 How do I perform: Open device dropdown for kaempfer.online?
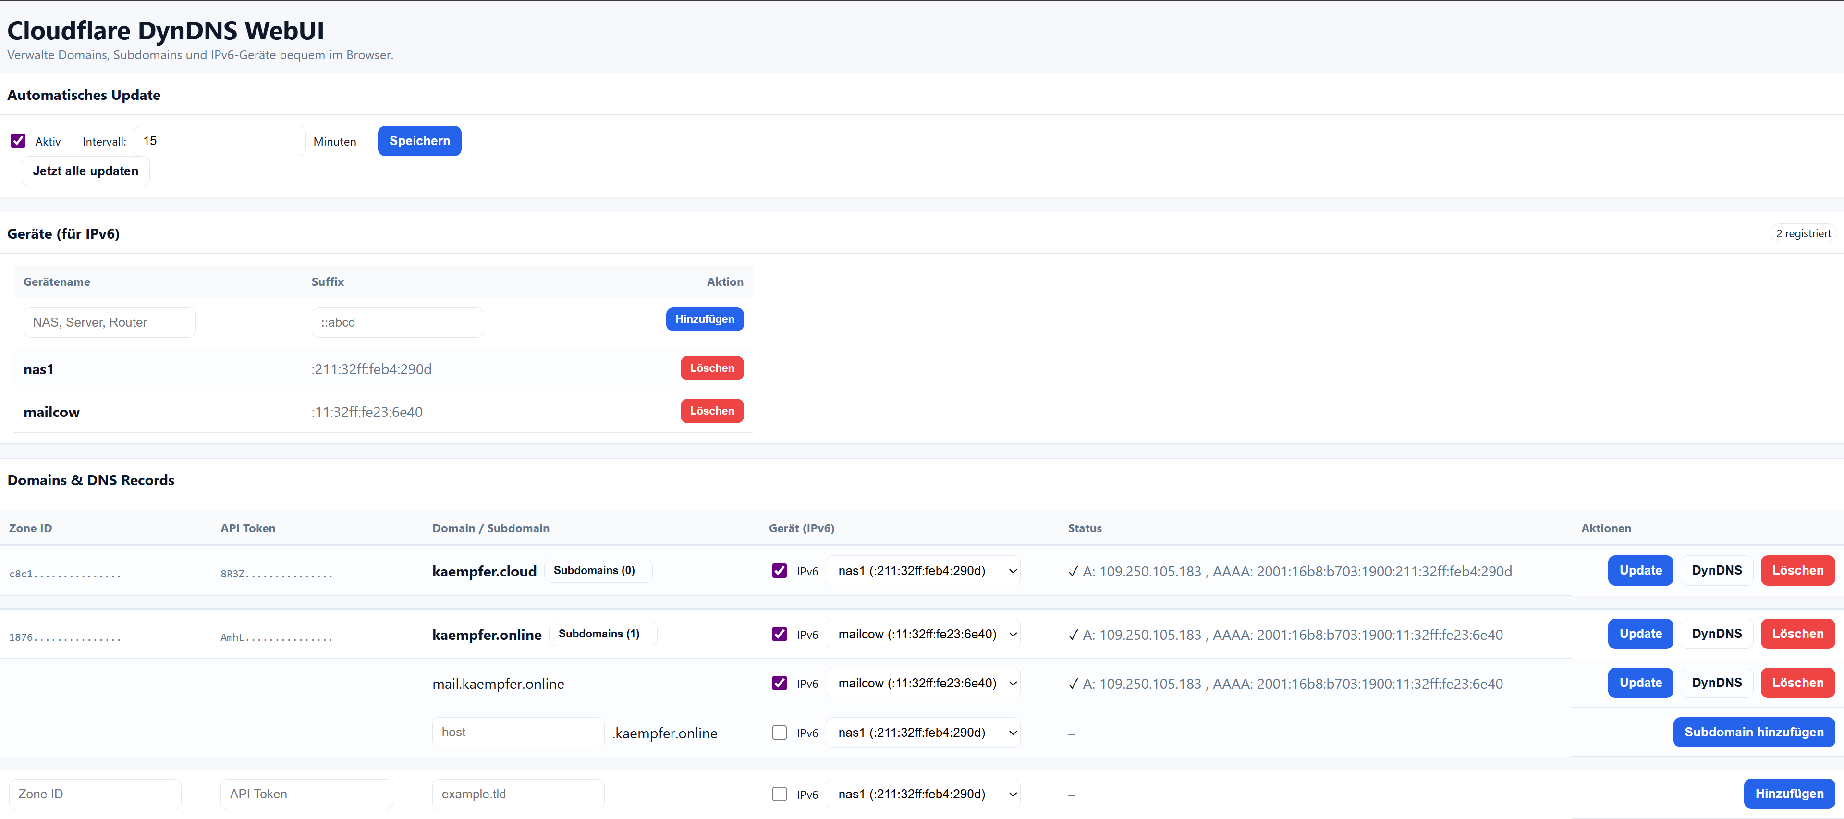coord(923,634)
